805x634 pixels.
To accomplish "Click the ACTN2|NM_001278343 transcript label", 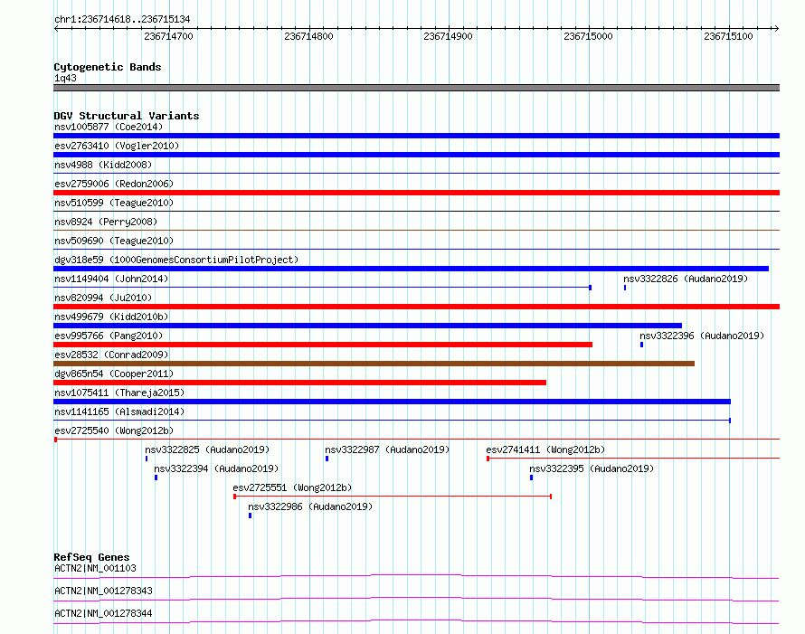I will [x=103, y=591].
